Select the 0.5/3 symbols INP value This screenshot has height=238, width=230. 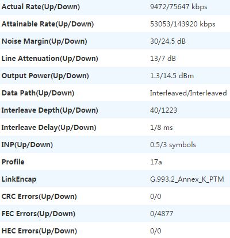pyautogui.click(x=173, y=145)
